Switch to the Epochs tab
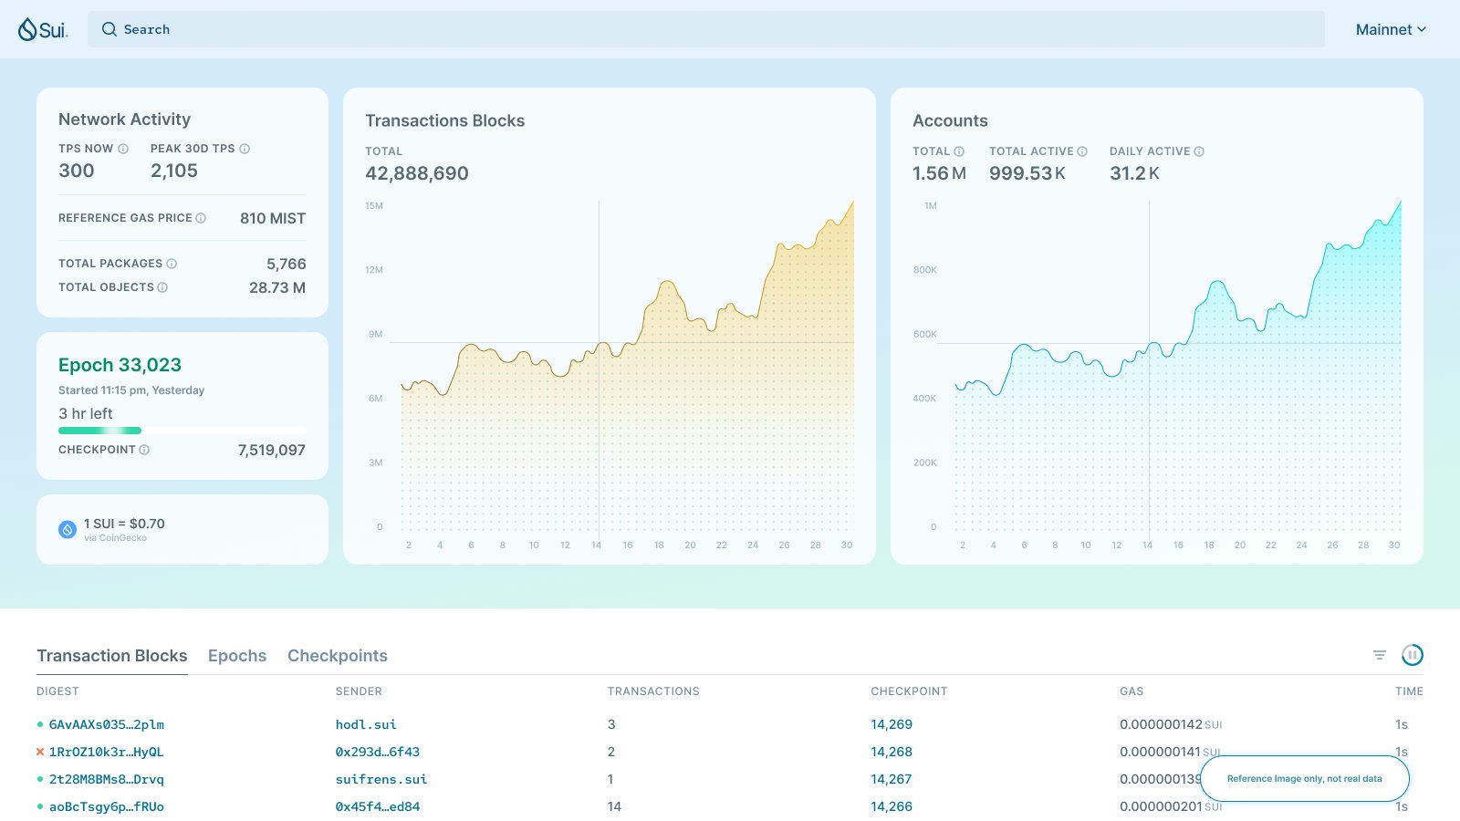Viewport: 1460px width, 821px height. click(236, 656)
